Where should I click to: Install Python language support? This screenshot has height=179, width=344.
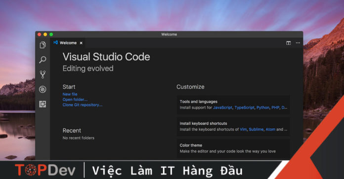(263, 107)
